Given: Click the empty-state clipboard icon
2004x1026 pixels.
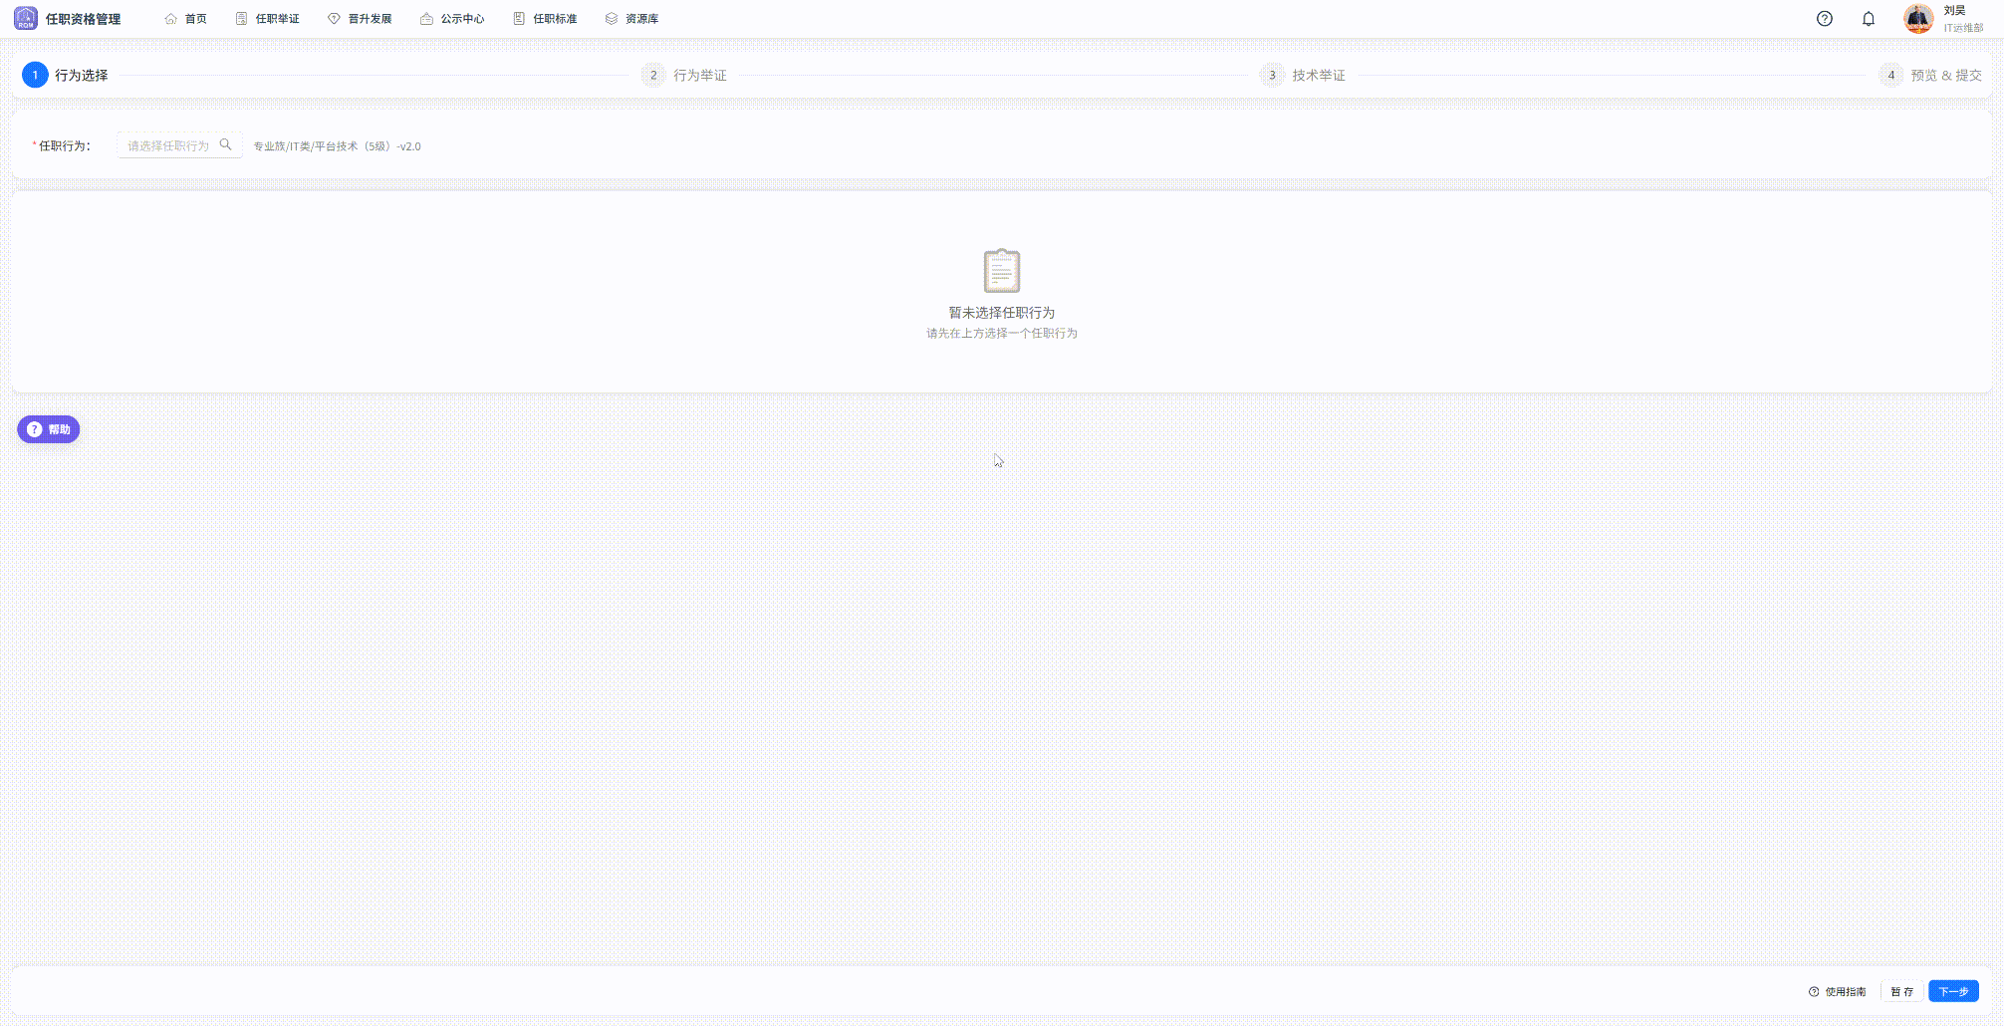Looking at the screenshot, I should (1001, 271).
